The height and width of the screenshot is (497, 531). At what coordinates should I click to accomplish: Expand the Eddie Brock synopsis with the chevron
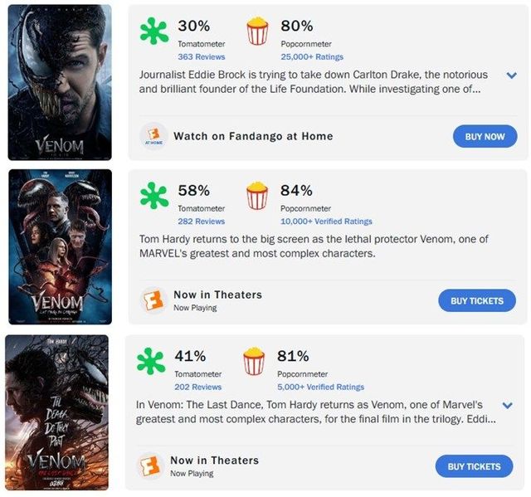tap(511, 76)
